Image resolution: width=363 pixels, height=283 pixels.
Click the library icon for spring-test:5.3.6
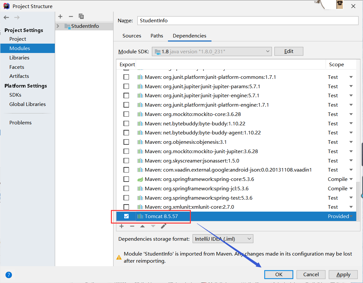pos(140,198)
